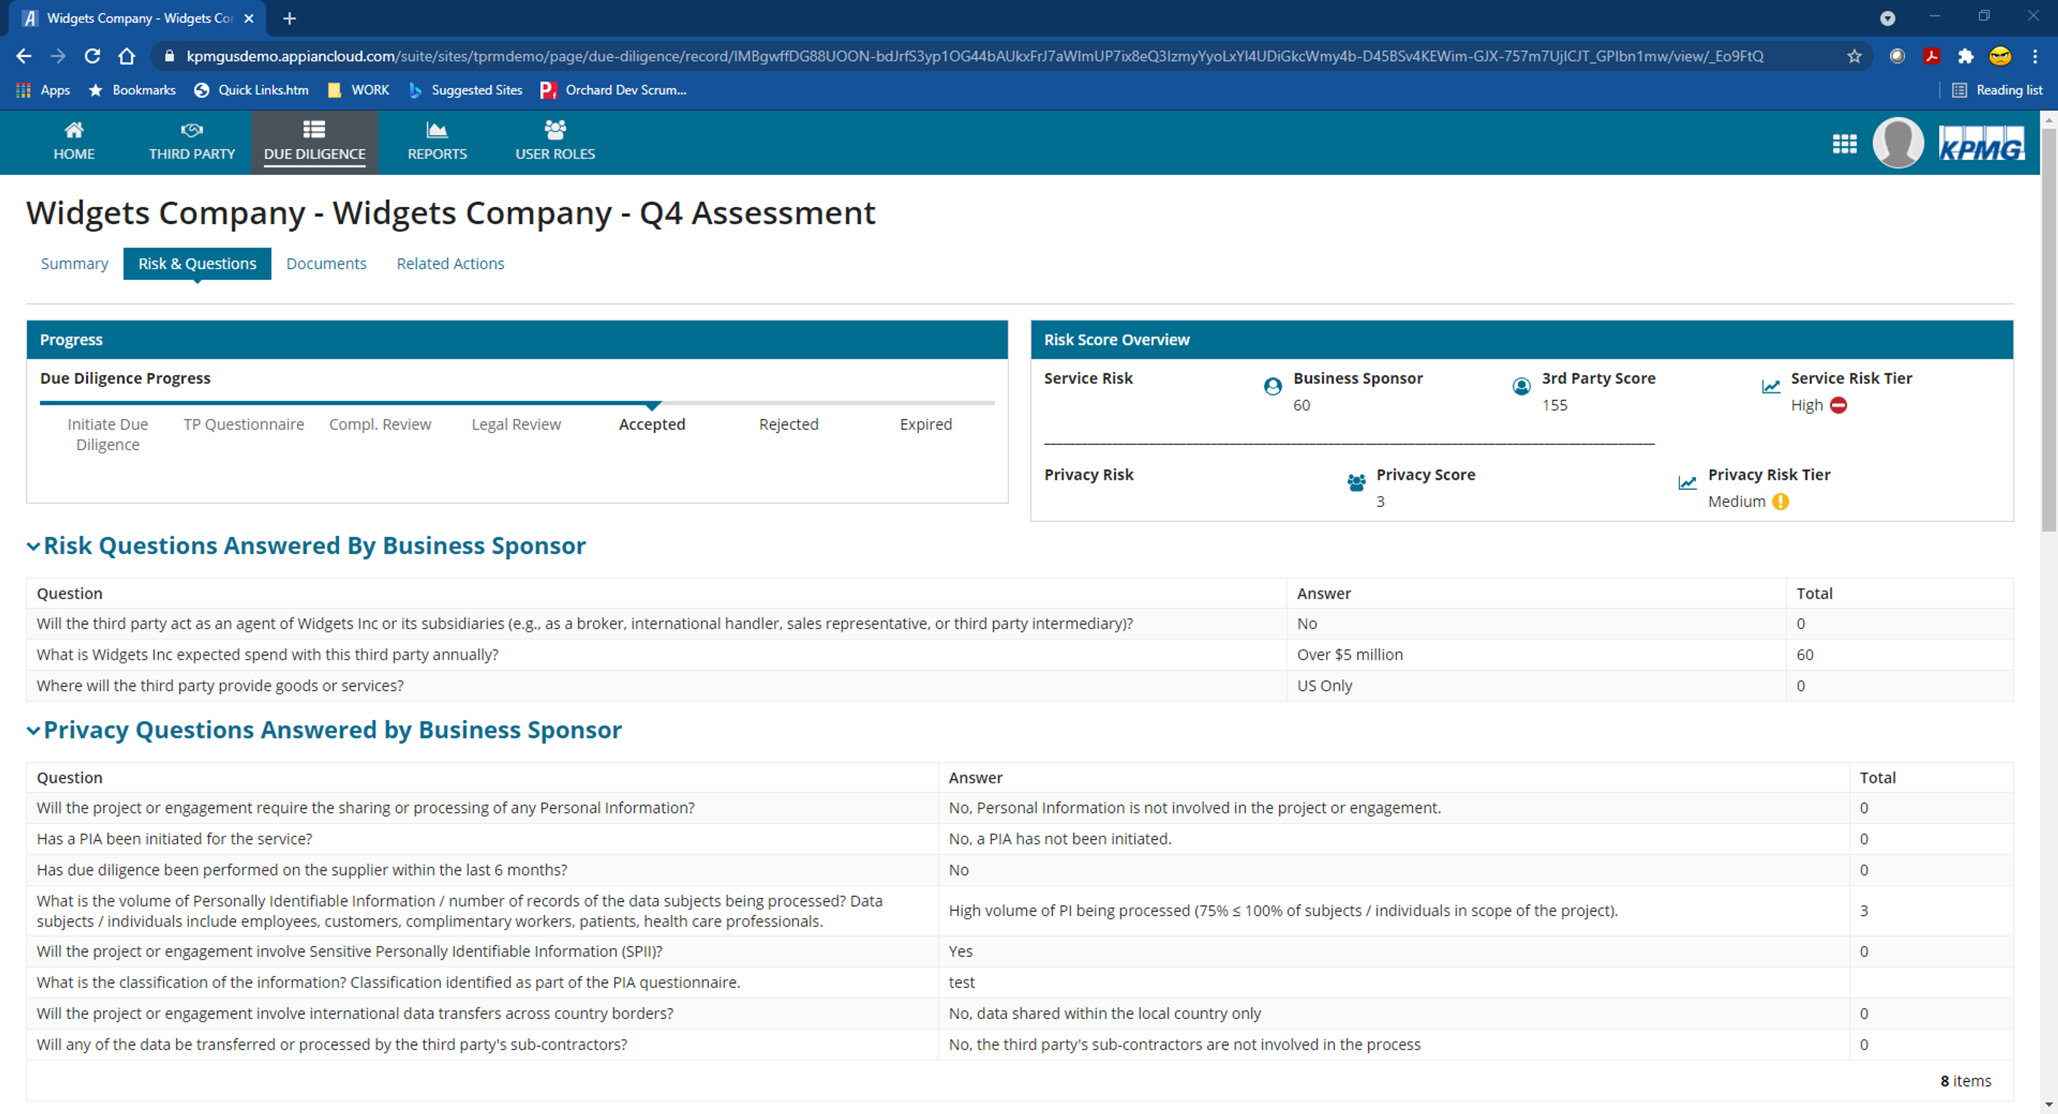Viewport: 2058px width, 1114px height.
Task: Open Orchard Dev Scrum bookmark
Action: point(614,90)
